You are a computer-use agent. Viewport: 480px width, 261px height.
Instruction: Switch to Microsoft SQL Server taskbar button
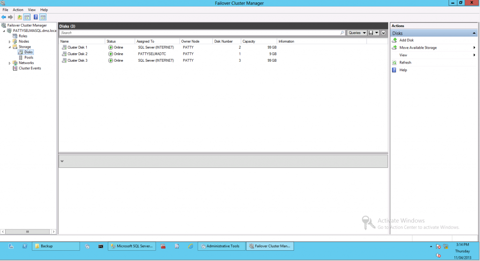pyautogui.click(x=132, y=246)
